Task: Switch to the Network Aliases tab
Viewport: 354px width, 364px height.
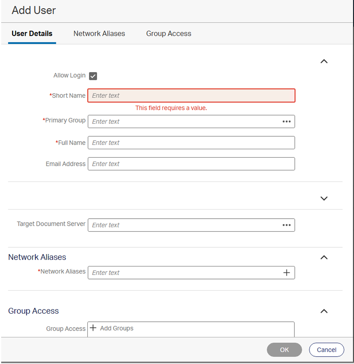Action: pyautogui.click(x=99, y=34)
